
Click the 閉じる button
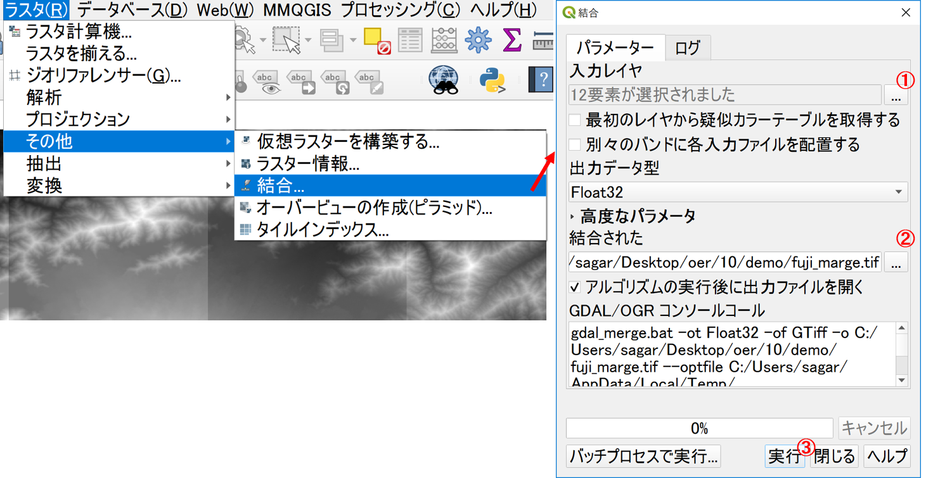834,456
